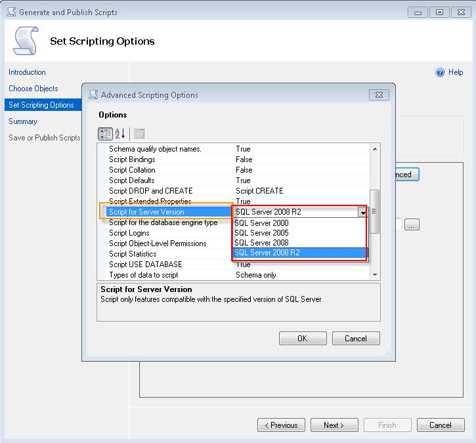Image resolution: width=476 pixels, height=443 pixels.
Task: Click the Property Pages toolbar icon
Action: point(139,134)
